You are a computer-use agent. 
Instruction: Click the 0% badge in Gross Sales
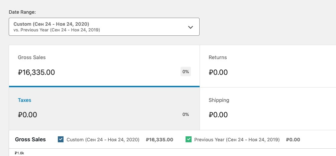(x=186, y=71)
